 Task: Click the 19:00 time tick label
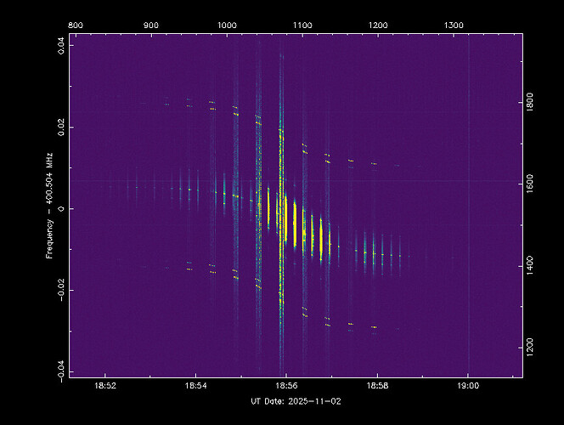pos(468,385)
